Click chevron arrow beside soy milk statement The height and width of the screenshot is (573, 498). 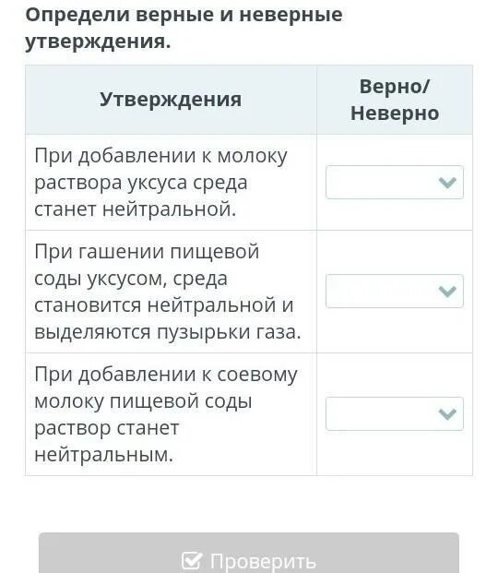coord(447,413)
